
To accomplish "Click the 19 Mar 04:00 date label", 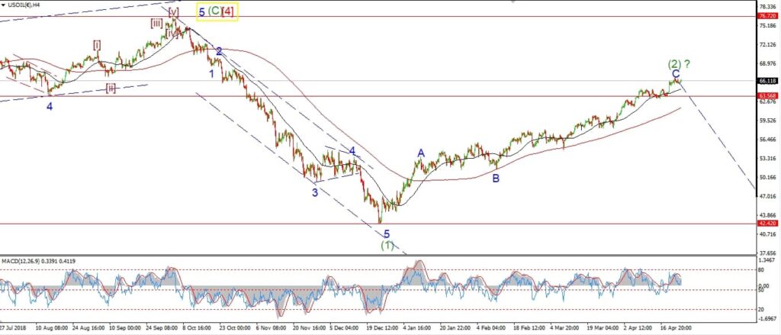I will coord(603,328).
